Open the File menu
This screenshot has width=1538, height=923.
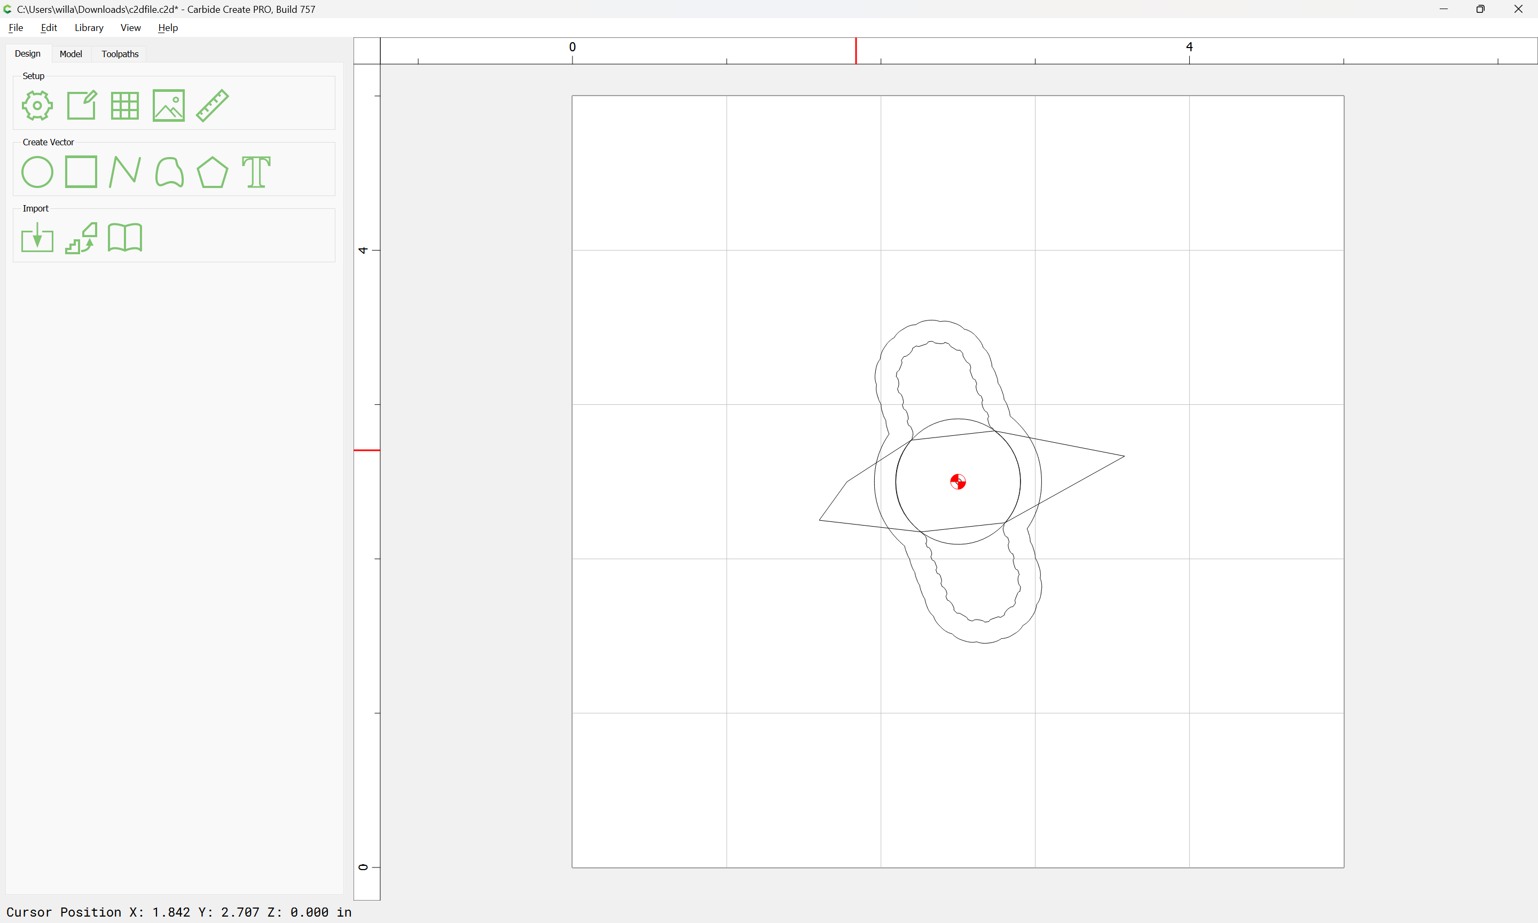(x=15, y=27)
